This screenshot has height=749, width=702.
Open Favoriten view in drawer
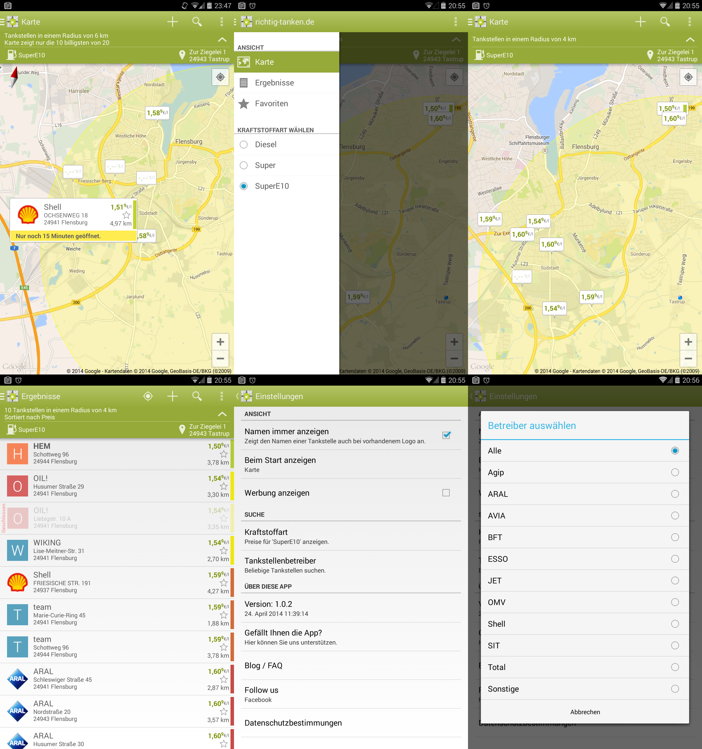(x=287, y=104)
